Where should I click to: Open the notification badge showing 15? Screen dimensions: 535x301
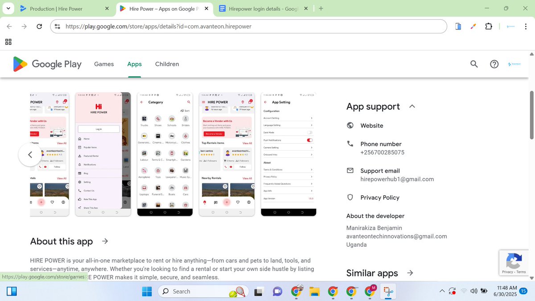click(x=523, y=292)
